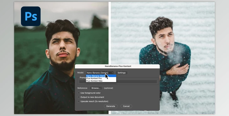Click the Generate button
This screenshot has height=116, width=229.
pos(110,106)
